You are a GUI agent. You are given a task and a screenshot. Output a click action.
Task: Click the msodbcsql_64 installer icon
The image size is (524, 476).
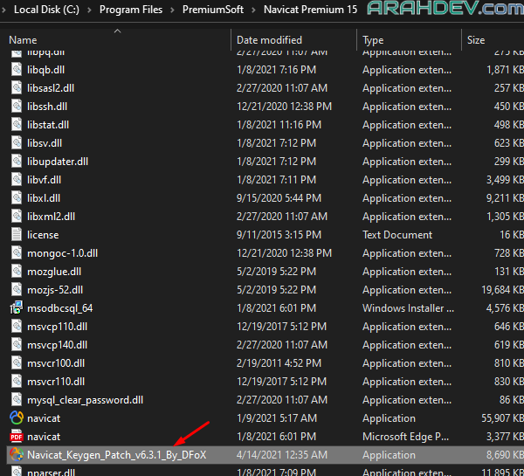[17, 307]
